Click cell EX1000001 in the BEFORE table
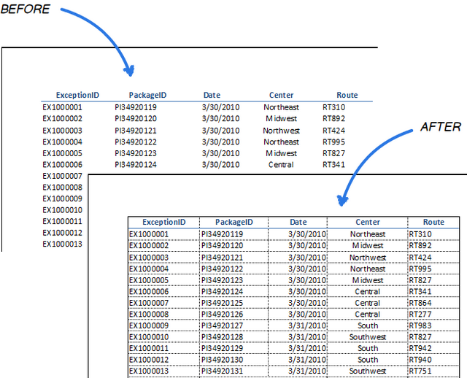The height and width of the screenshot is (378, 467). pyautogui.click(x=62, y=107)
